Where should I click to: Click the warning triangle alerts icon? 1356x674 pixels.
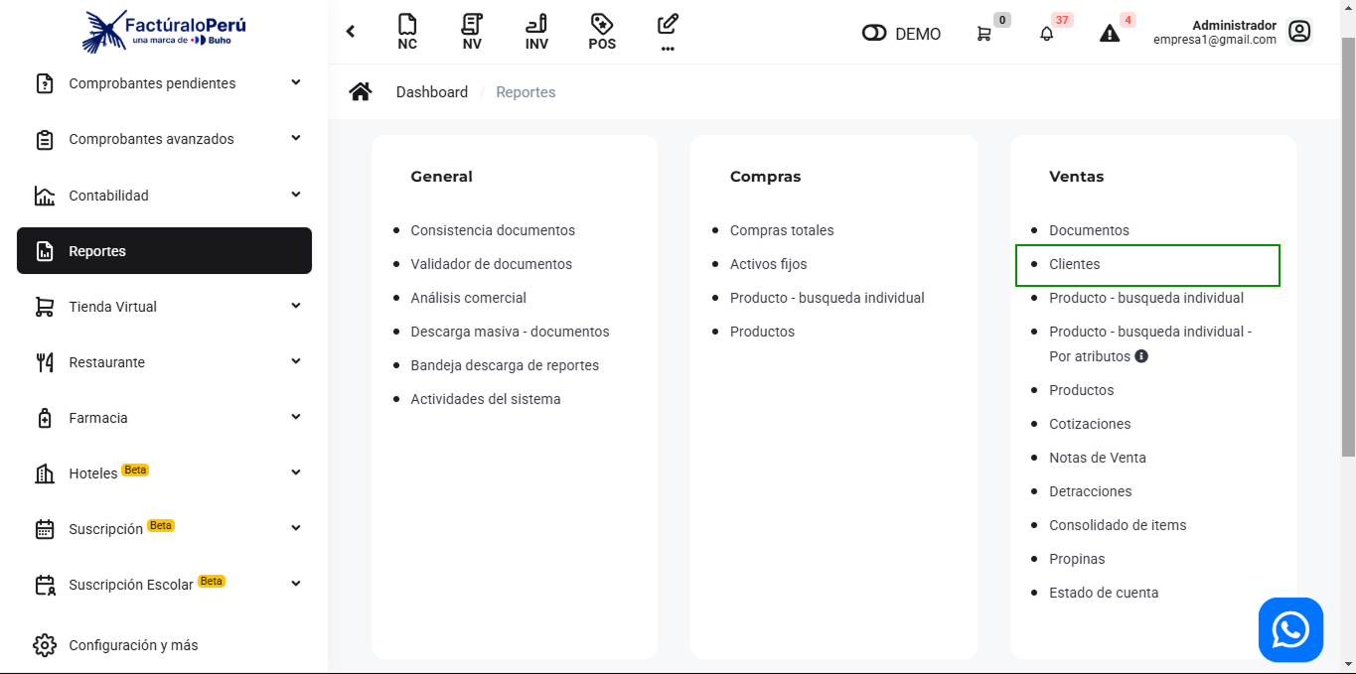tap(1110, 34)
